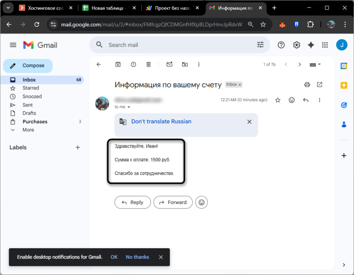Delete the open email

(148, 64)
